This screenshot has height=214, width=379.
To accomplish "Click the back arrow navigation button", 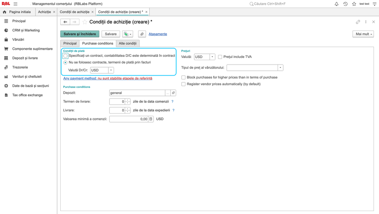I will tap(65, 22).
